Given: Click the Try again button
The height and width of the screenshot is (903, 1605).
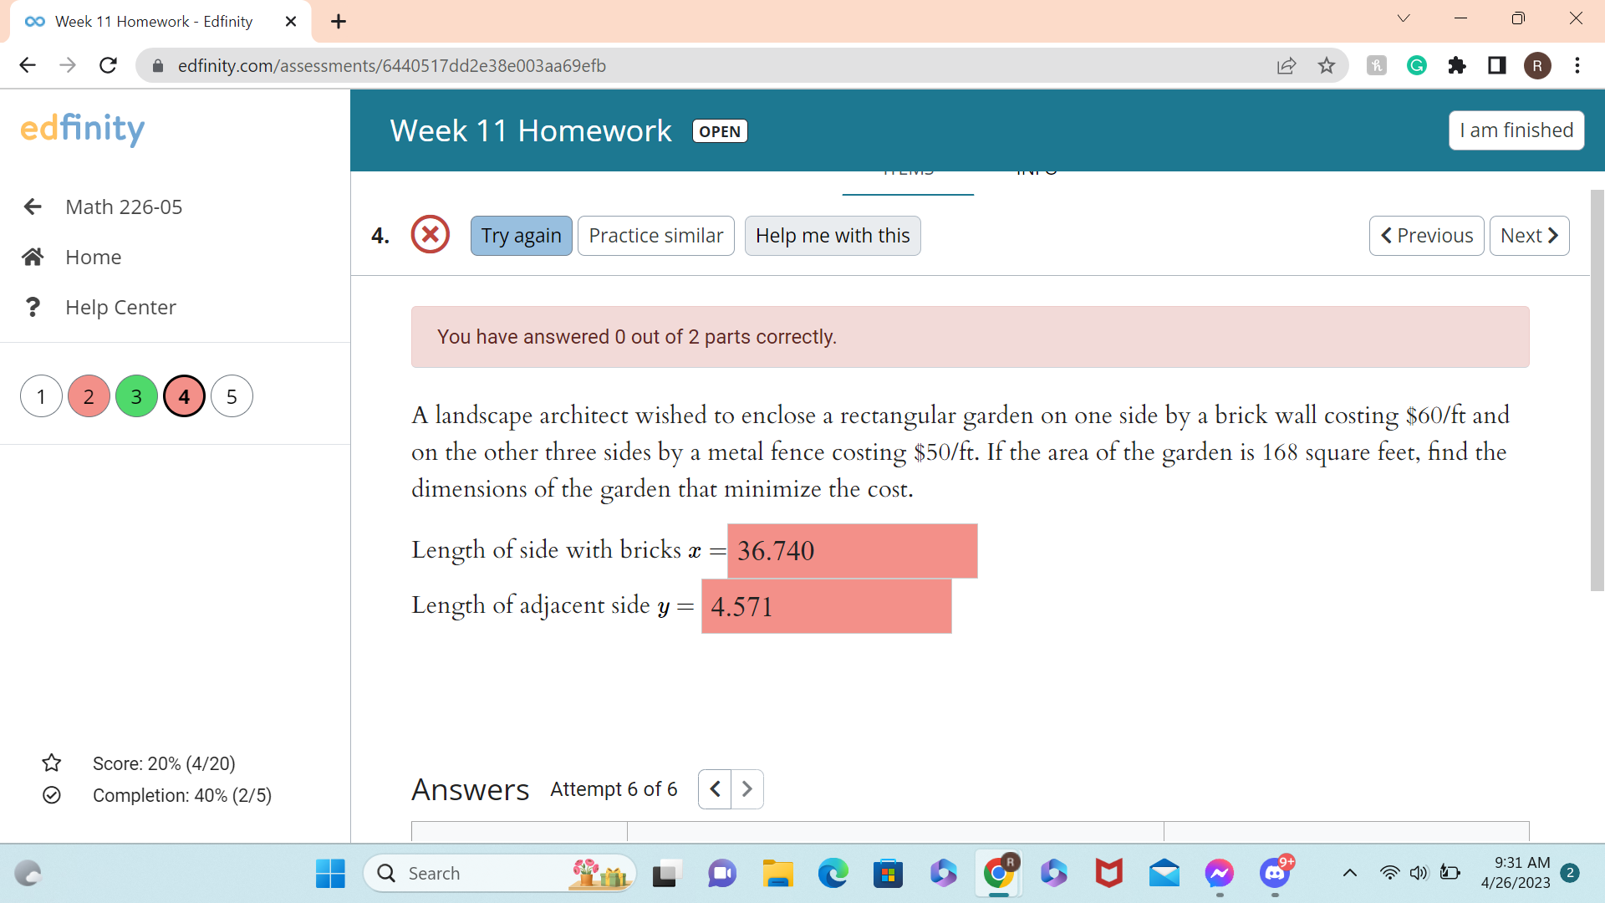Looking at the screenshot, I should point(521,235).
